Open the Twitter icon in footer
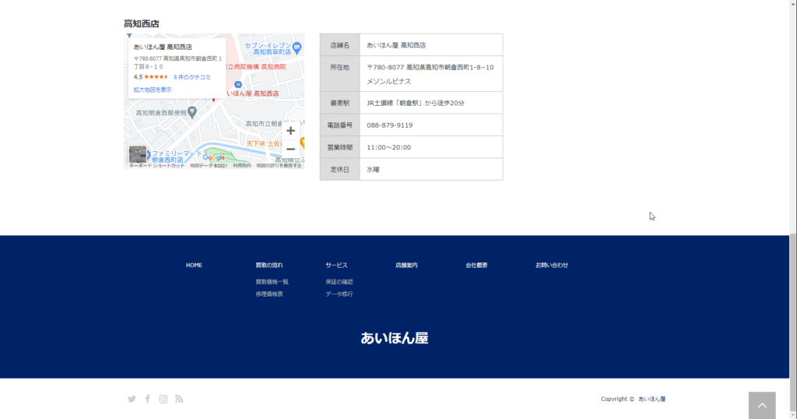The height and width of the screenshot is (419, 797). click(132, 400)
